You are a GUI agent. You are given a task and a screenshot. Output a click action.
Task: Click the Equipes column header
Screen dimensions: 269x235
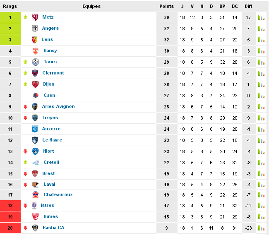91,6
